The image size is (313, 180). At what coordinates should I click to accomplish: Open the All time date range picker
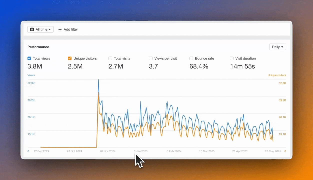[x=40, y=29]
